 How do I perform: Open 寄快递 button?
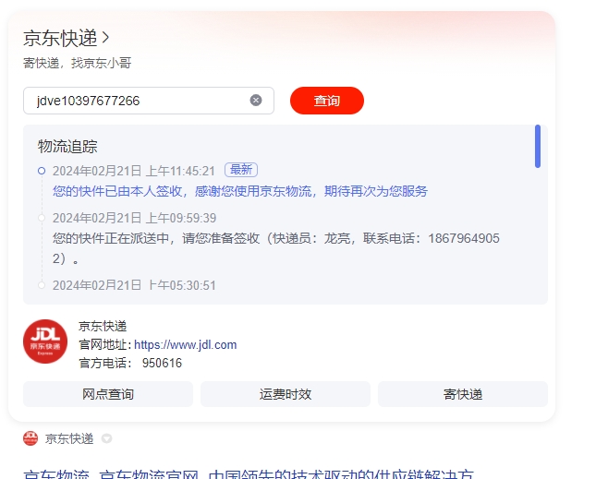(x=463, y=394)
